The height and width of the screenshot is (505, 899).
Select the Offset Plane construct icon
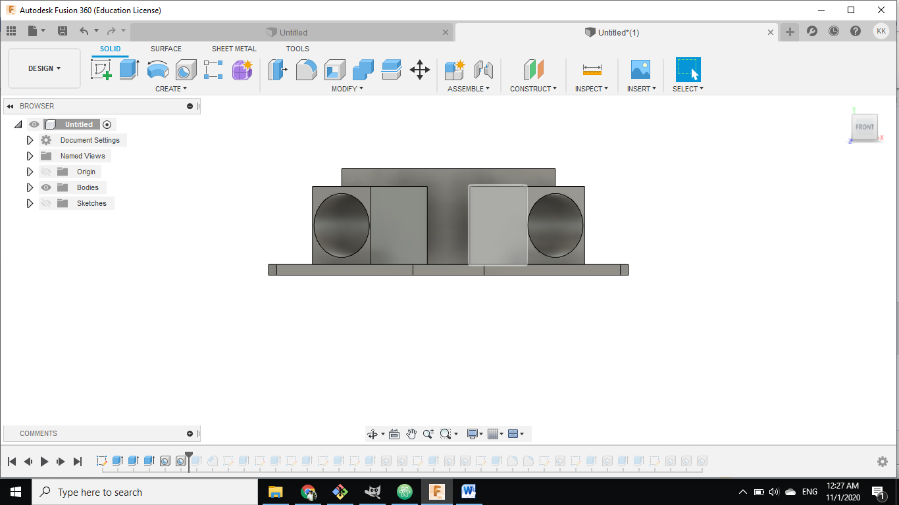coord(533,69)
